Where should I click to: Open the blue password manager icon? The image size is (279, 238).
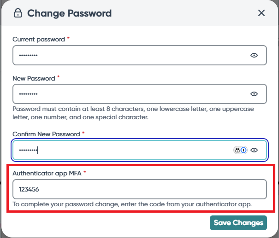click(x=243, y=150)
